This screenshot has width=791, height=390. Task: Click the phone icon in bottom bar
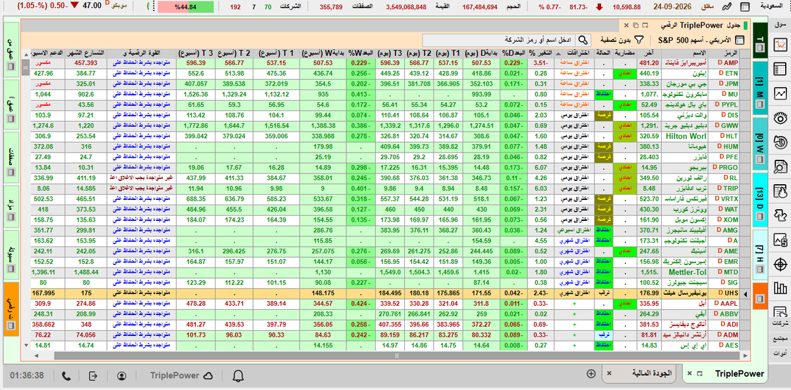(x=66, y=376)
